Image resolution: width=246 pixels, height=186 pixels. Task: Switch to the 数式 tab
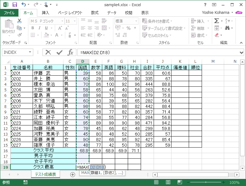click(95, 13)
